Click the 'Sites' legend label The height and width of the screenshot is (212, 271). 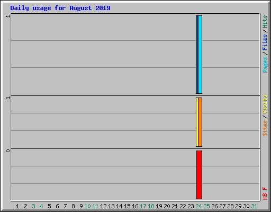coord(265,128)
